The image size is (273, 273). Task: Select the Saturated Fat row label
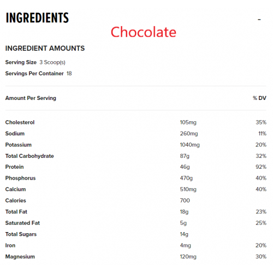point(22,223)
